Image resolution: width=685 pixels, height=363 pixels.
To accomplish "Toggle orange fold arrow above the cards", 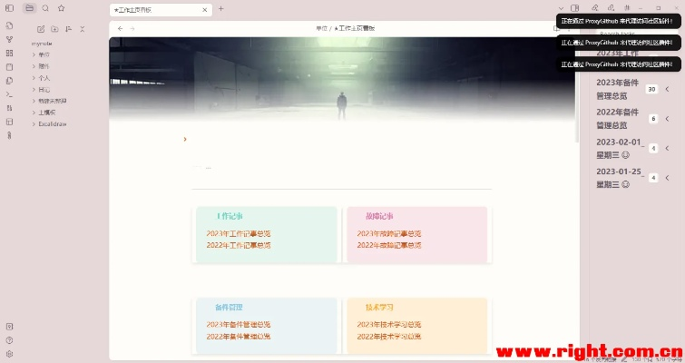I will pos(185,140).
